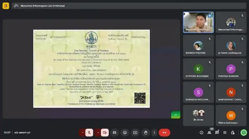Select KITIPORN BOONMEK participant tile
The height and width of the screenshot is (139, 249).
pos(198,69)
